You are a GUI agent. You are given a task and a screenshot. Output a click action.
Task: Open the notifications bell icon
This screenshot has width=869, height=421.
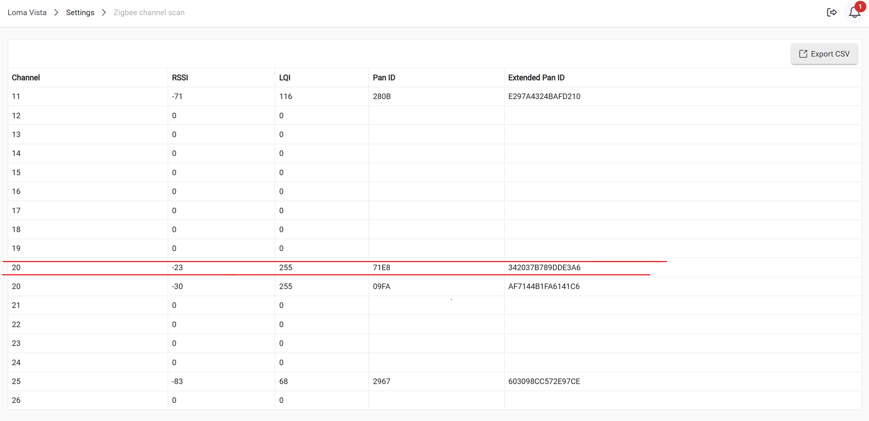pyautogui.click(x=854, y=13)
